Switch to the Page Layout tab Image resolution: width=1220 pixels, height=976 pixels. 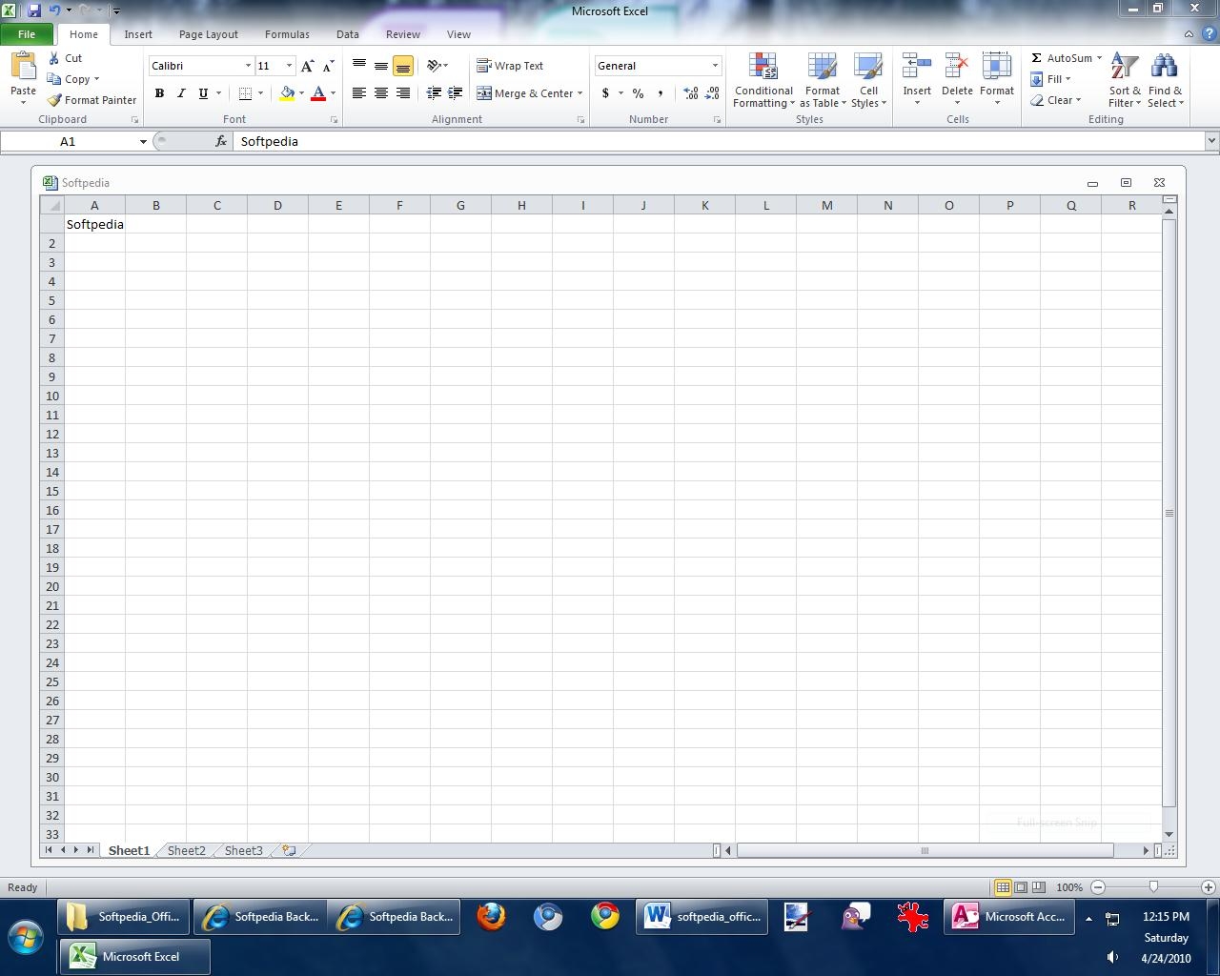208,34
